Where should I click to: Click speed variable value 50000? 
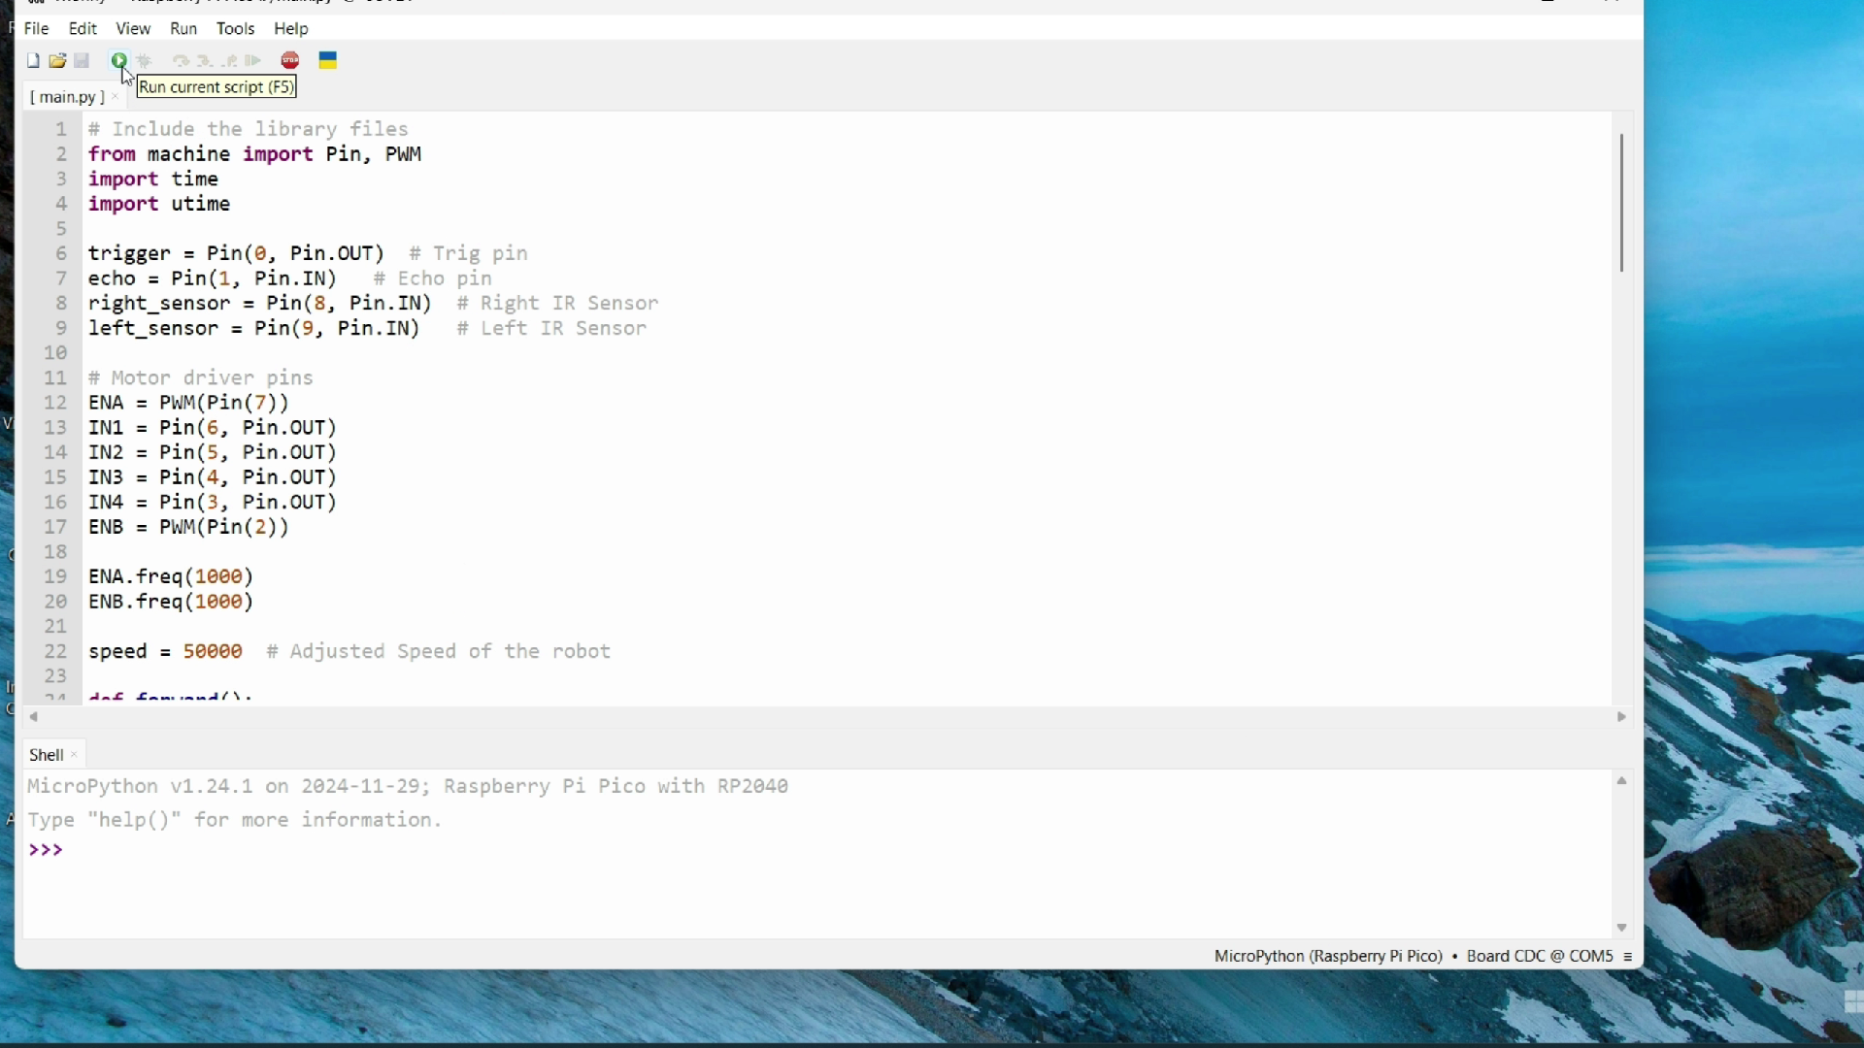[213, 651]
